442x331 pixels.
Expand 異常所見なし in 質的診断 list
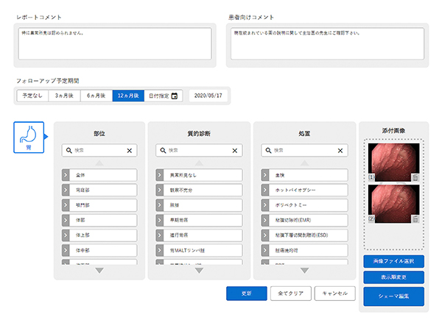161,175
